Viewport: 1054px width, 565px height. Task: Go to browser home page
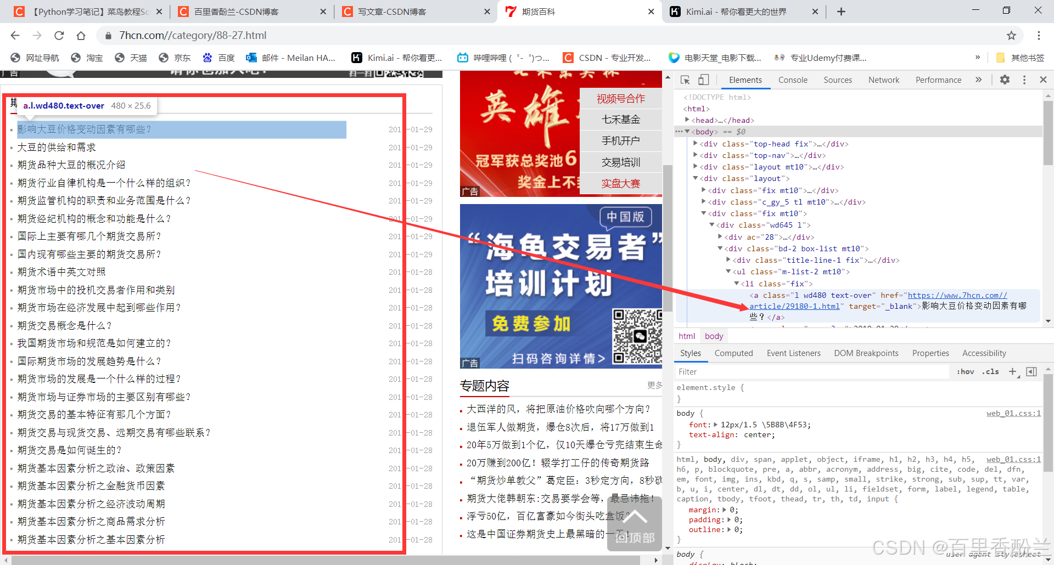(81, 36)
